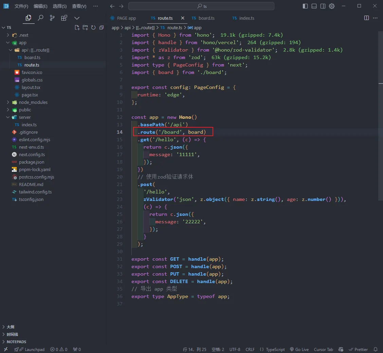383x353 pixels.
Task: Change encoding via UTF-8 indicator
Action: pos(235,349)
